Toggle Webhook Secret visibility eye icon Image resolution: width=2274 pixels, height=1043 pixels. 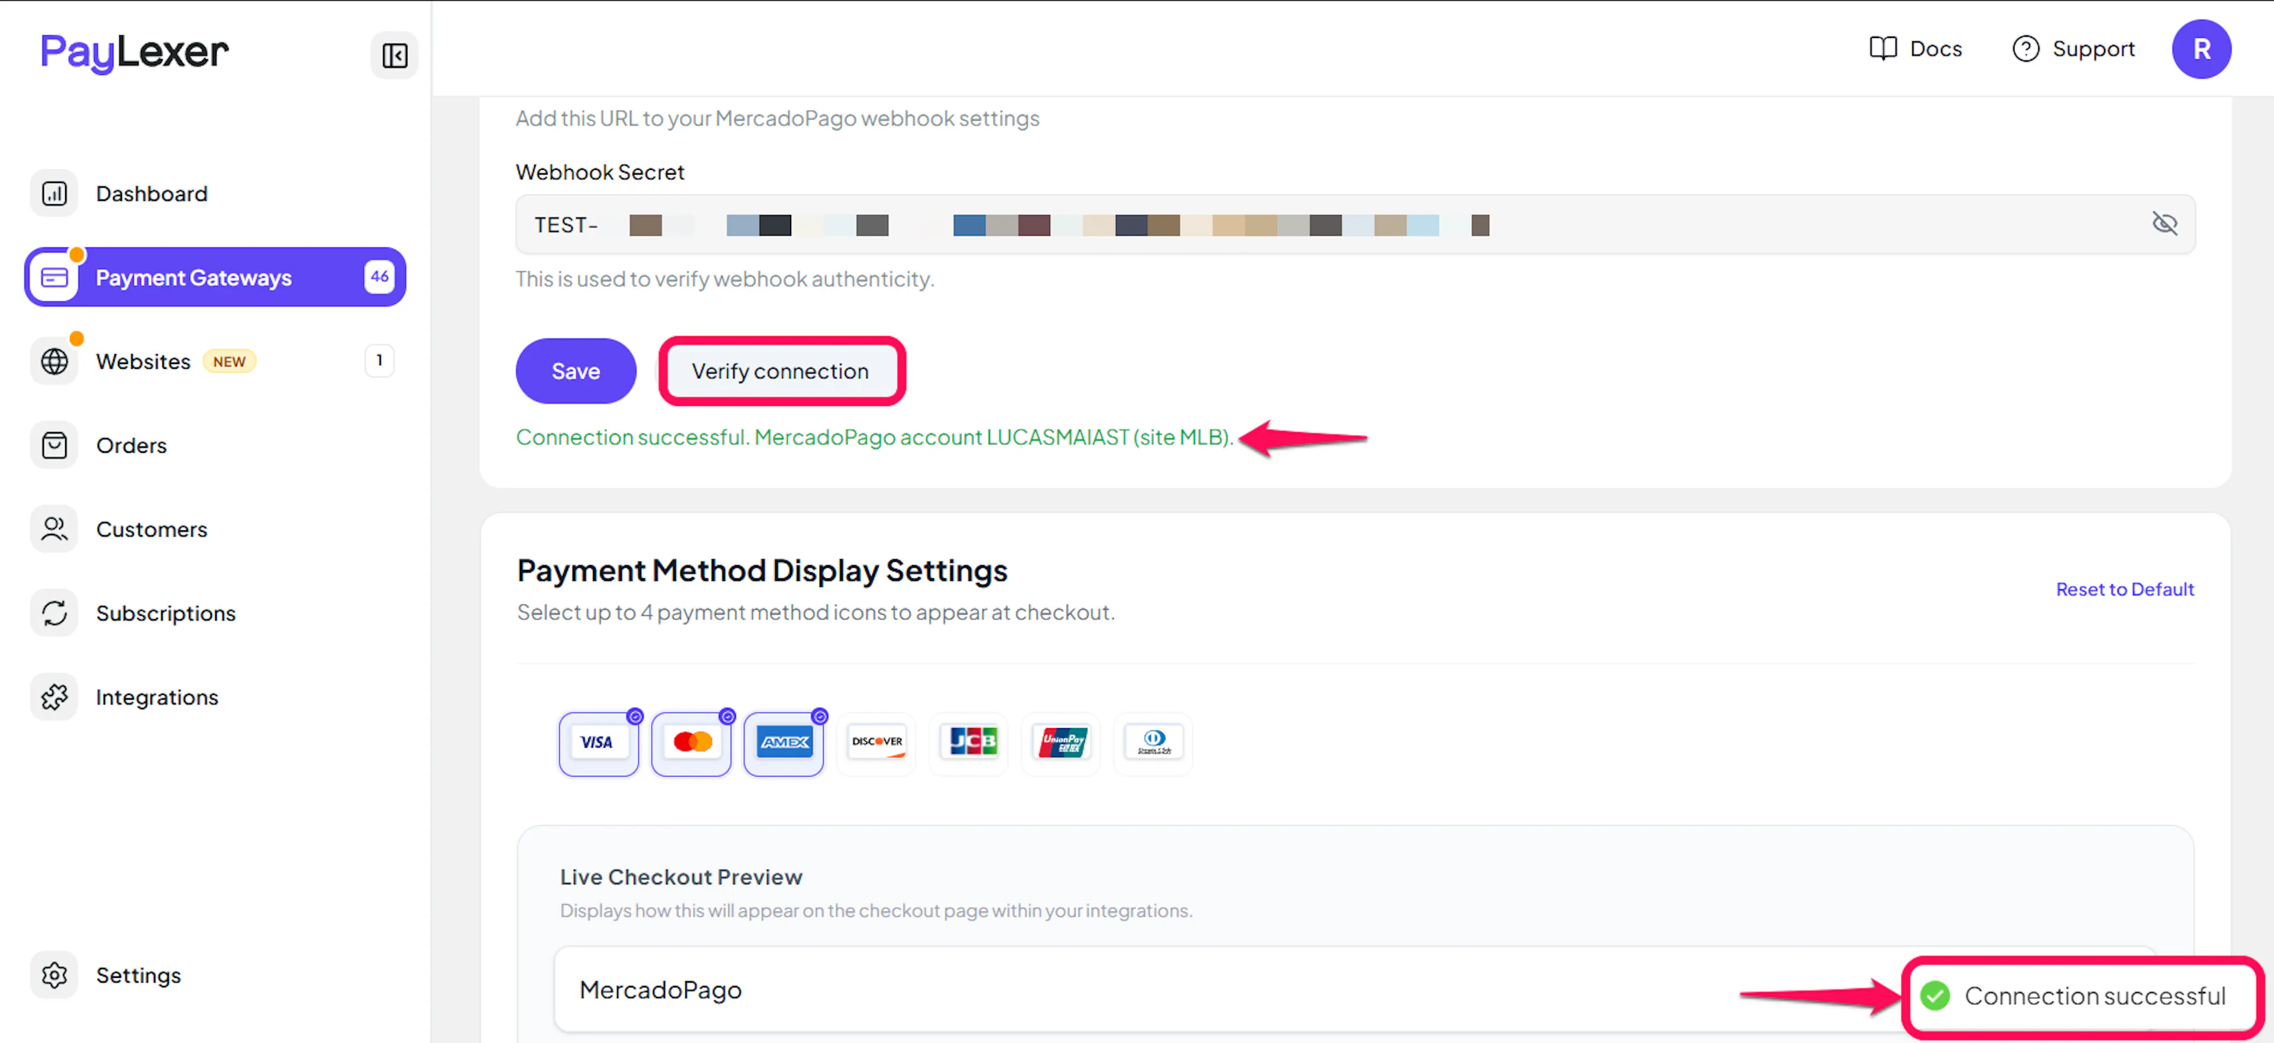(2164, 223)
